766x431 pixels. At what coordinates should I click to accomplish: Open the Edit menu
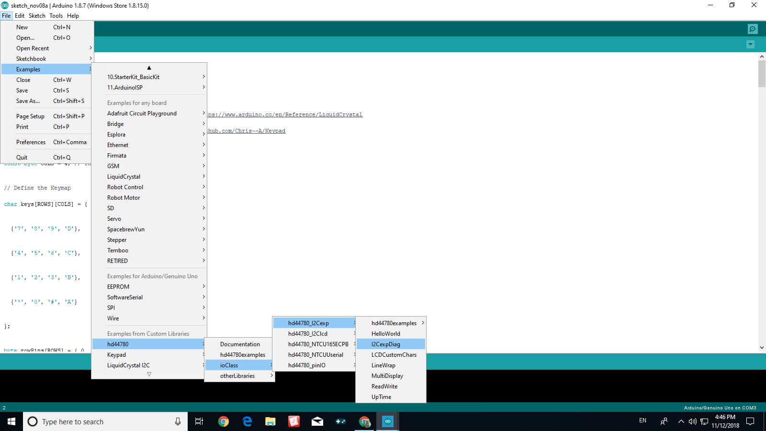(x=20, y=16)
